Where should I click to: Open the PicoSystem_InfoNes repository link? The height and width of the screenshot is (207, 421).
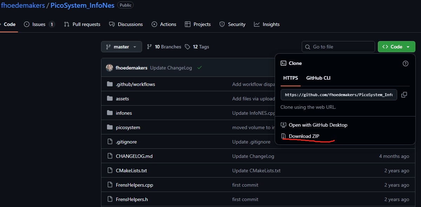coord(82,5)
